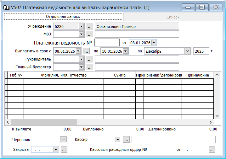Viewport: 226px width, 159px height.
Task: Expand the Черновик status dropdown
Action: pos(63,139)
